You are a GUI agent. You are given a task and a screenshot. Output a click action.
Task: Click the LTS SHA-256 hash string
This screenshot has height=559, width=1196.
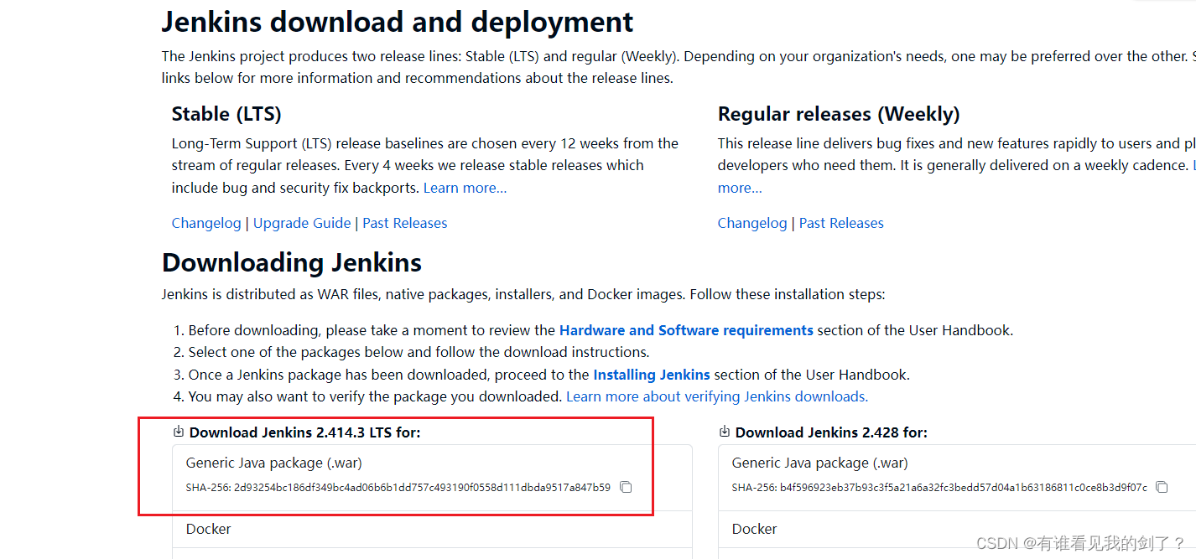pos(422,487)
